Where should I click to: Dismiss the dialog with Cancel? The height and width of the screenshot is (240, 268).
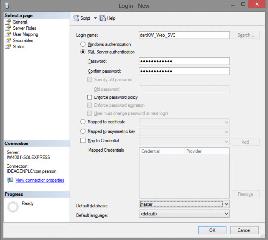coord(244,230)
